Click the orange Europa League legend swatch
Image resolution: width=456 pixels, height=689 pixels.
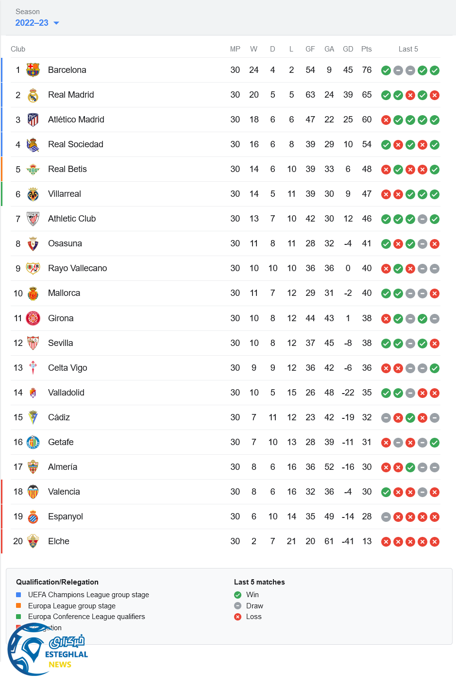tap(18, 605)
